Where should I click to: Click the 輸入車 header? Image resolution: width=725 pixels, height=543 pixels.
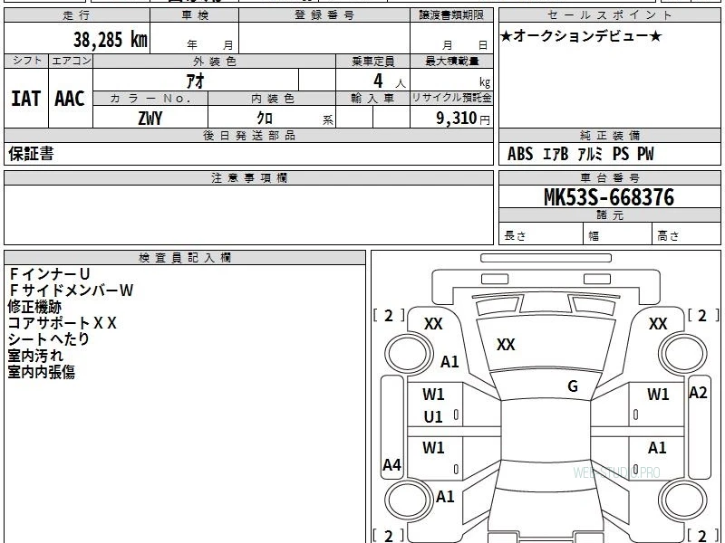[372, 99]
